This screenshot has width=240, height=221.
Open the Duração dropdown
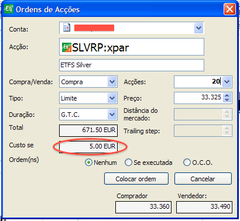(x=112, y=115)
